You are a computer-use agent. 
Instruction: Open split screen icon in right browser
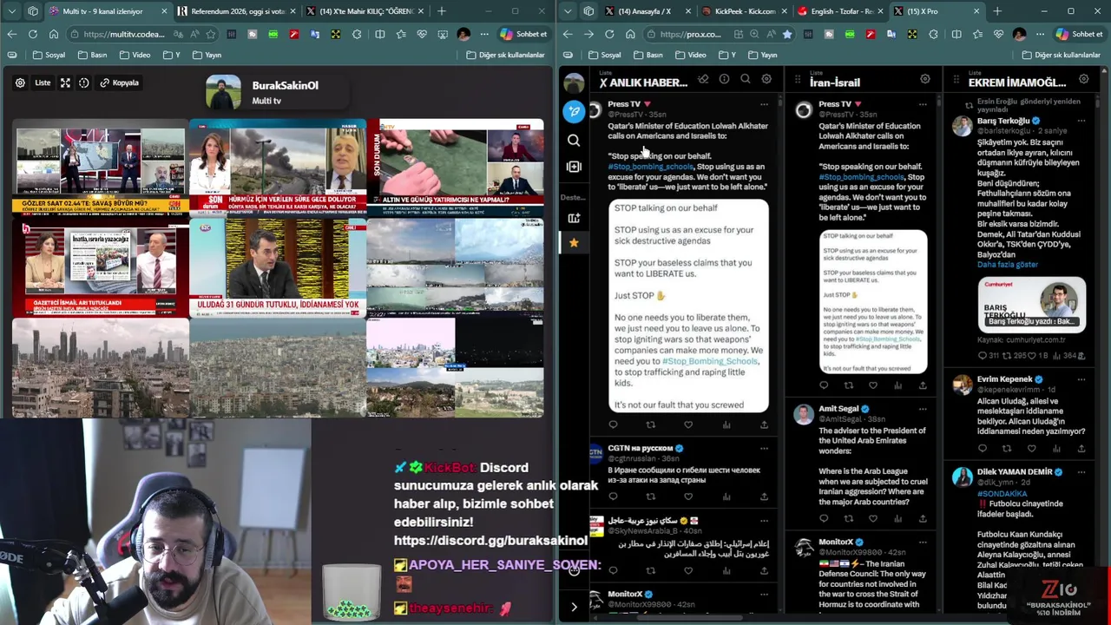(x=956, y=34)
